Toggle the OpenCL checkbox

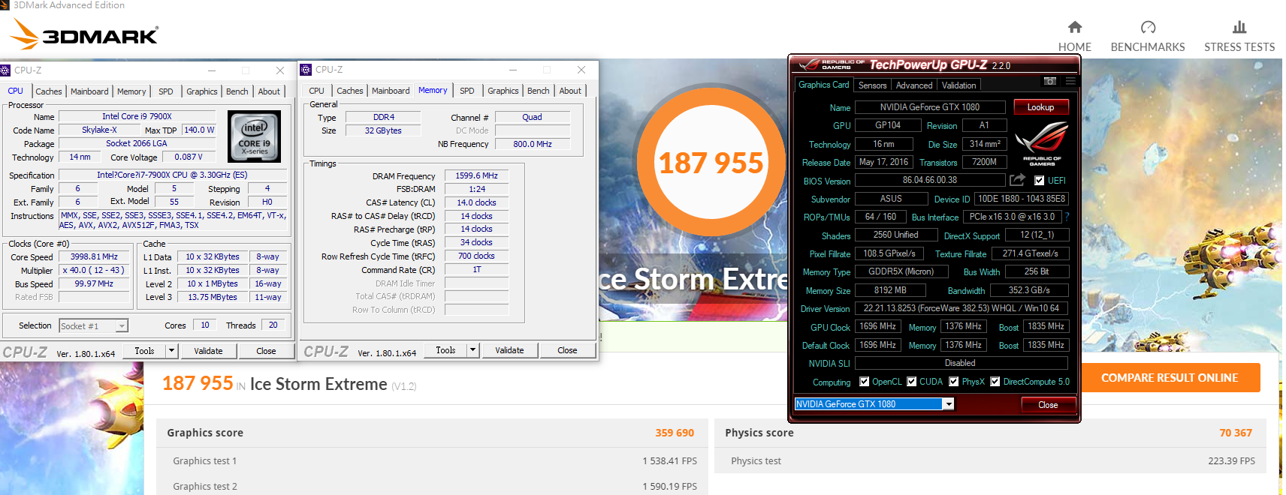864,382
